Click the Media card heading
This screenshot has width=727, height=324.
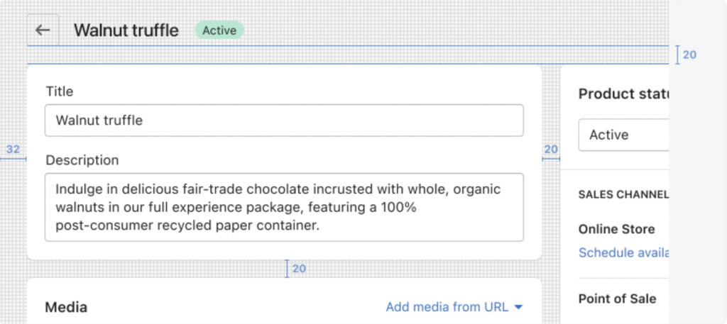coord(66,307)
